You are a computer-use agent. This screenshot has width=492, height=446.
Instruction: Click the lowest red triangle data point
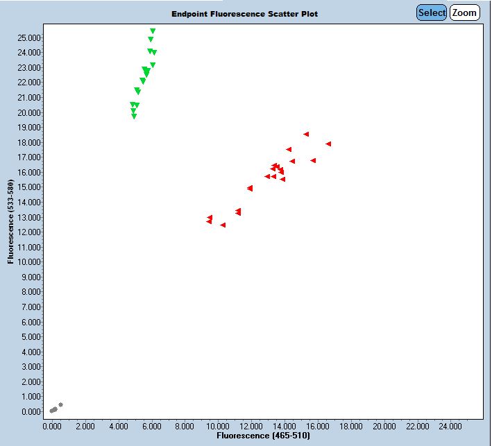click(x=223, y=225)
